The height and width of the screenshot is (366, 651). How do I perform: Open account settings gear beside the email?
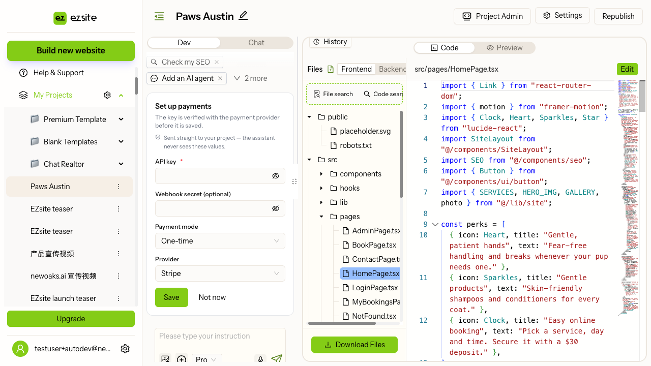tap(125, 349)
